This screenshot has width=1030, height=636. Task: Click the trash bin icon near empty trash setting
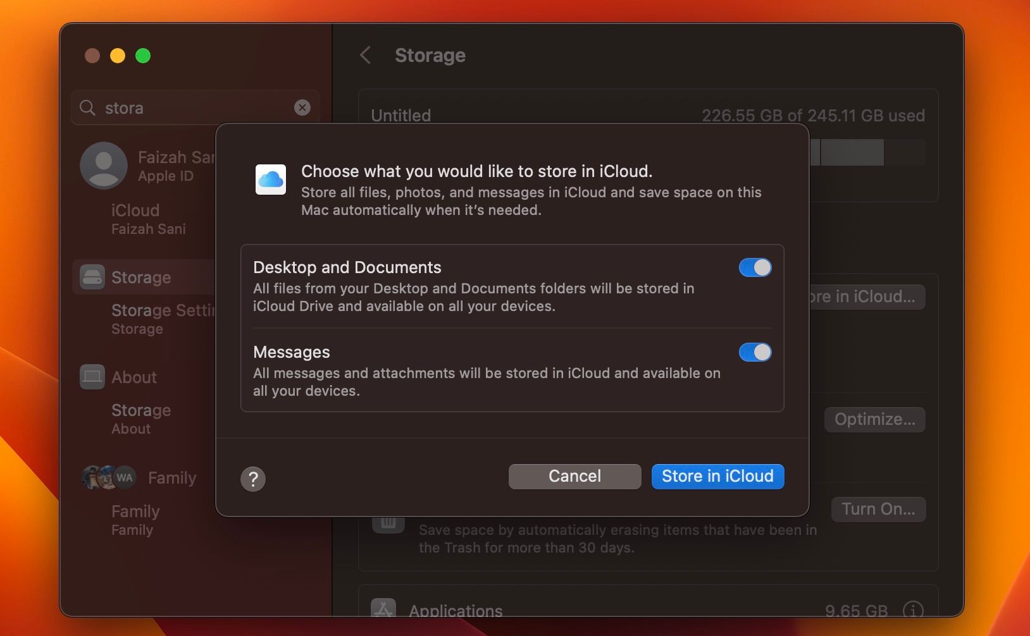tap(388, 522)
